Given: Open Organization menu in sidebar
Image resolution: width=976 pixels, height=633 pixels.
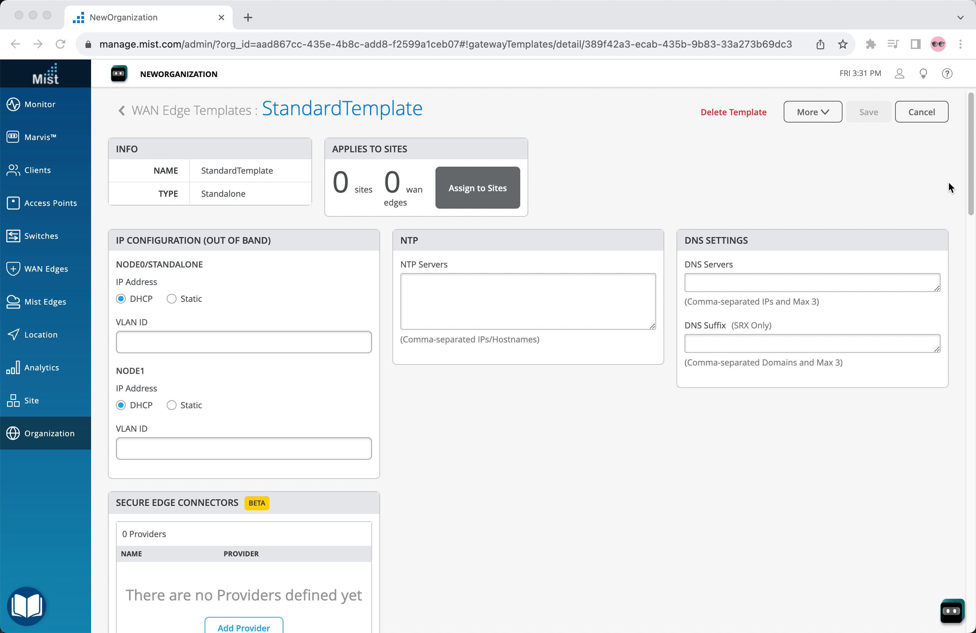Looking at the screenshot, I should pos(49,433).
